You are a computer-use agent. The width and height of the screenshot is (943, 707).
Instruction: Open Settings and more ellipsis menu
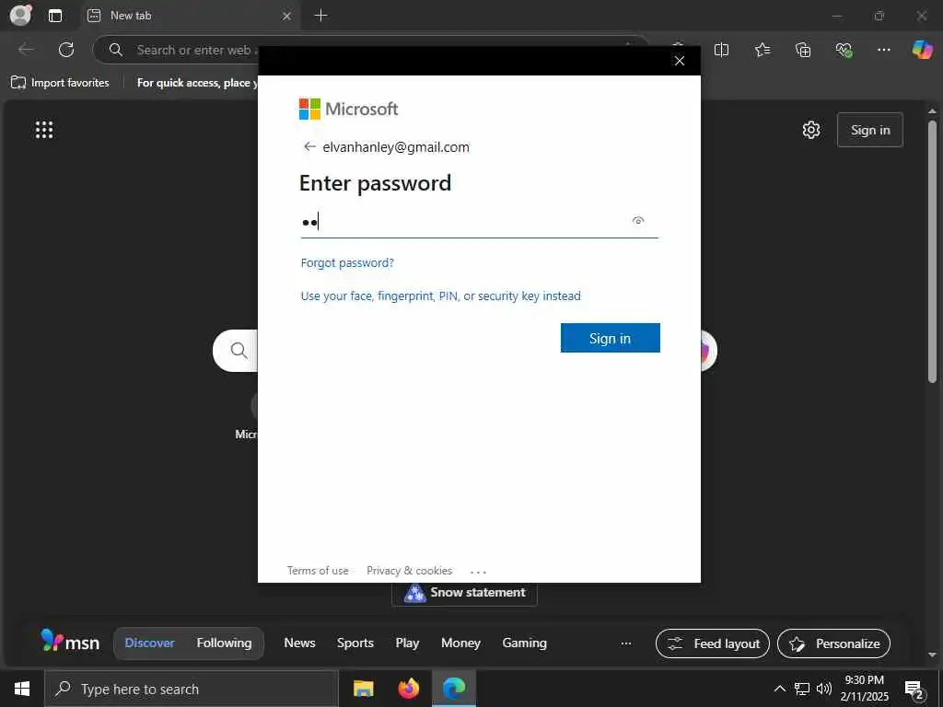(883, 50)
